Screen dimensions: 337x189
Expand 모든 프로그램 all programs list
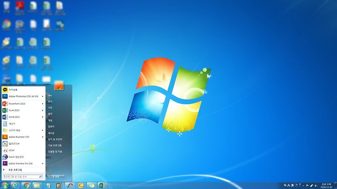[x=23, y=170]
